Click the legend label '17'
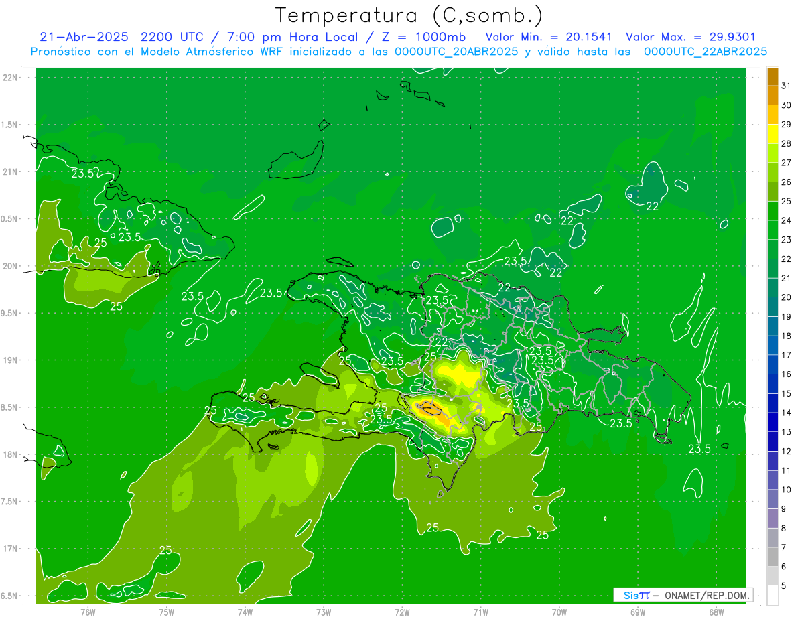The height and width of the screenshot is (621, 804). pos(786,355)
